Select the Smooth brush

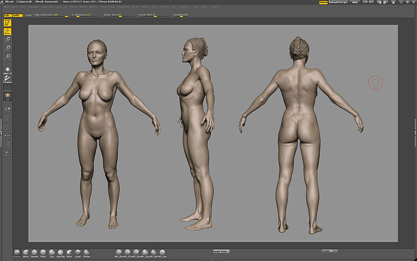click(x=35, y=253)
